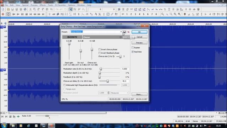Click Cancel in Chorus dialog
Image resolution: width=227 pixels, height=128 pixels.
point(139,37)
